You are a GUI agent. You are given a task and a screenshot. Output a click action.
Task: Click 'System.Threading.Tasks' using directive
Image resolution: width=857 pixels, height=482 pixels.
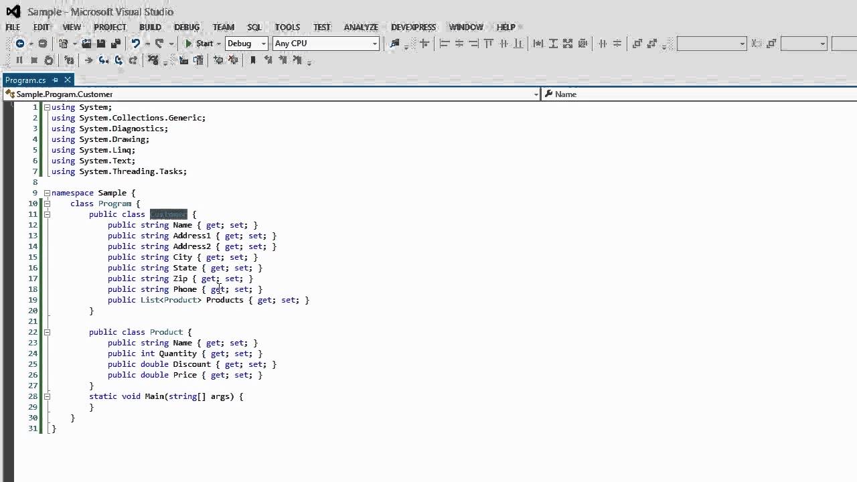(x=133, y=171)
